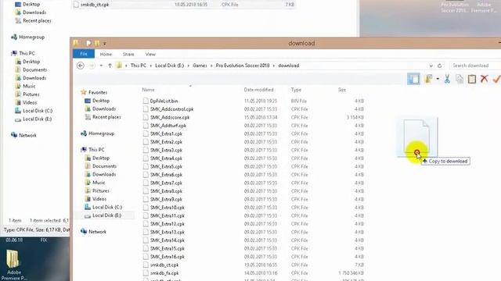The image size is (501, 281).
Task: Select DpFileList.bin file
Action: pos(164,101)
